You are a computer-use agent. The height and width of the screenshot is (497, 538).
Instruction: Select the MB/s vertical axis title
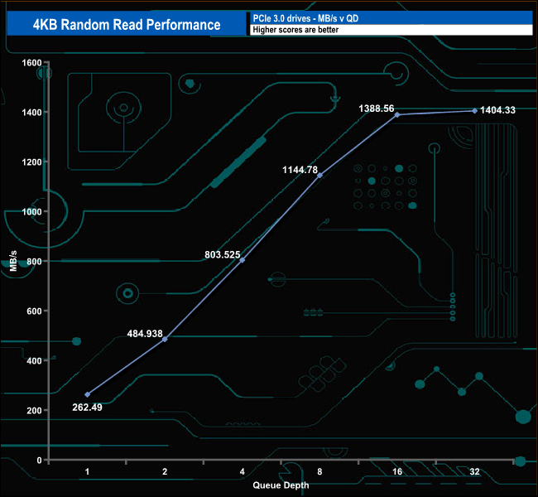pyautogui.click(x=14, y=261)
